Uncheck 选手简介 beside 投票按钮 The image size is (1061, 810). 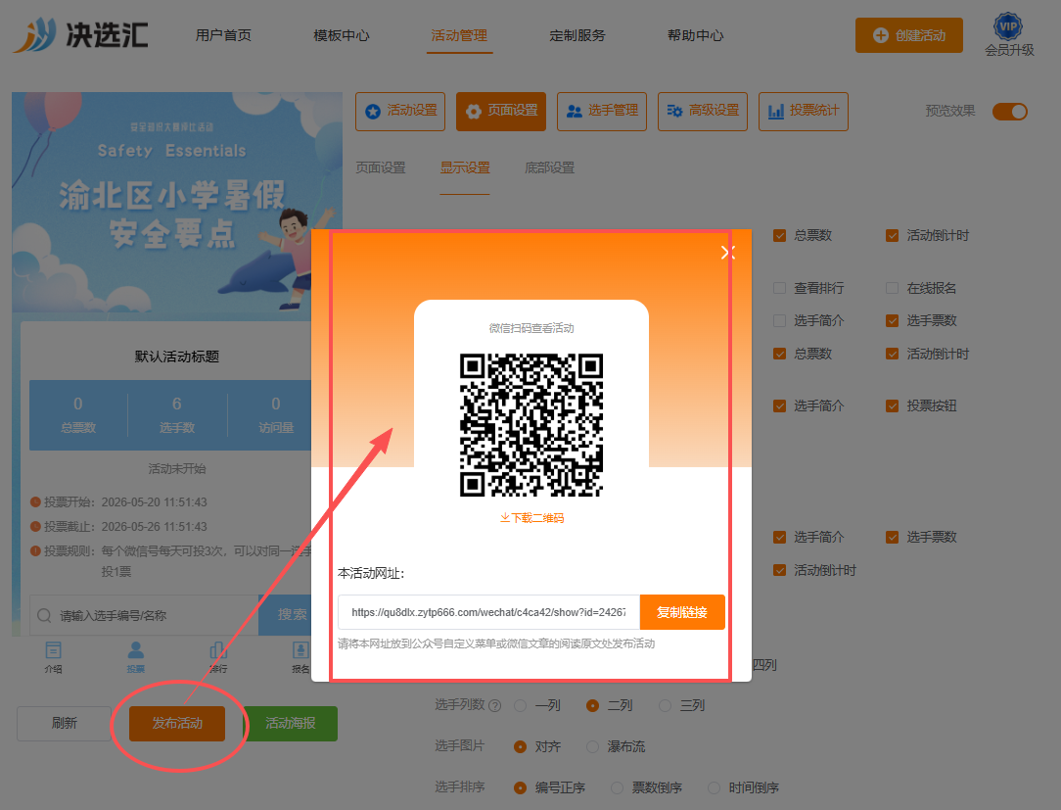(779, 405)
